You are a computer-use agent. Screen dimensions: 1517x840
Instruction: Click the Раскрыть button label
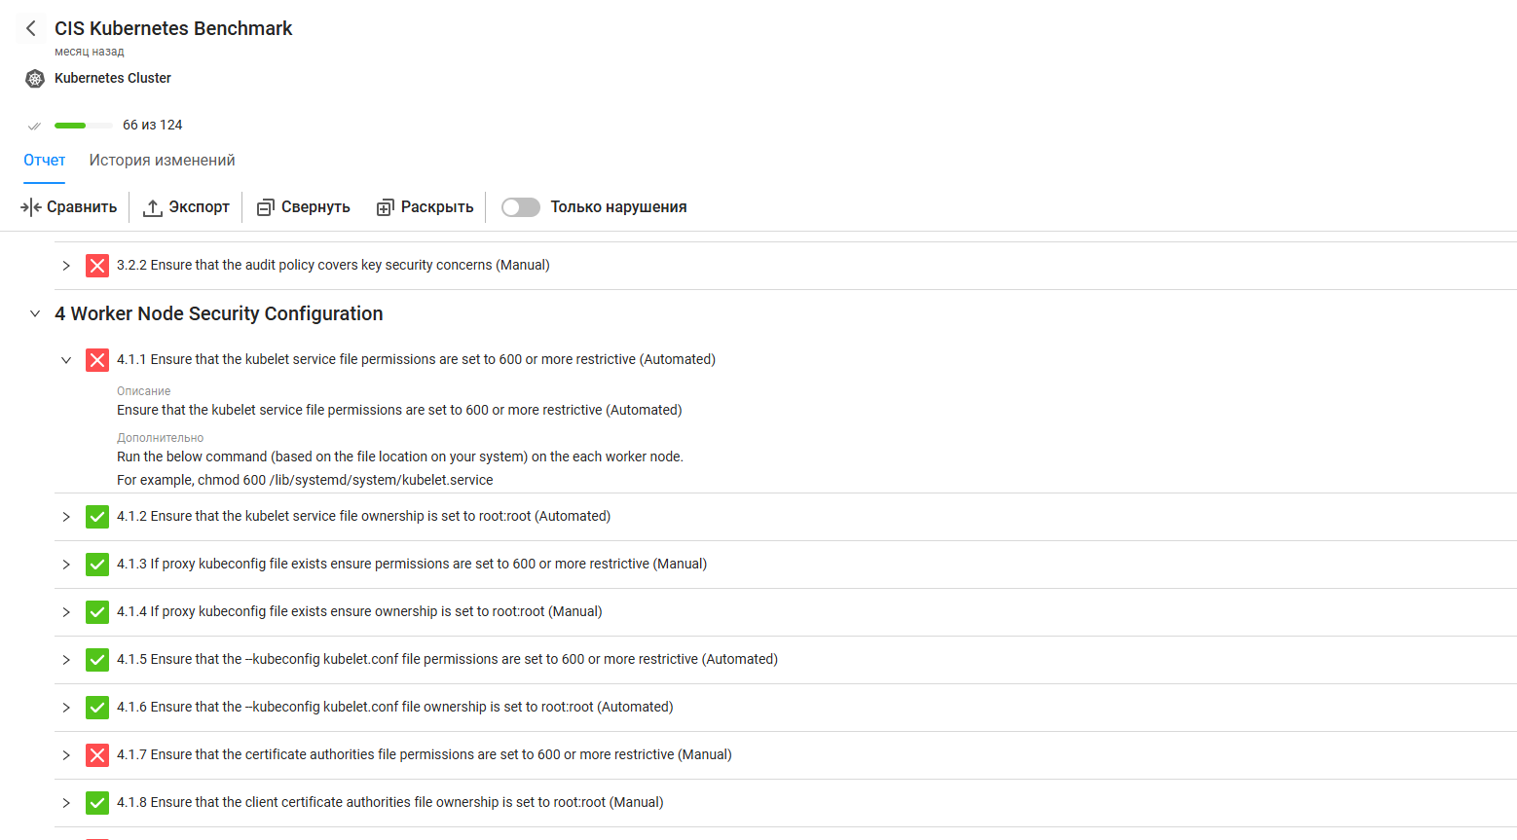click(437, 207)
